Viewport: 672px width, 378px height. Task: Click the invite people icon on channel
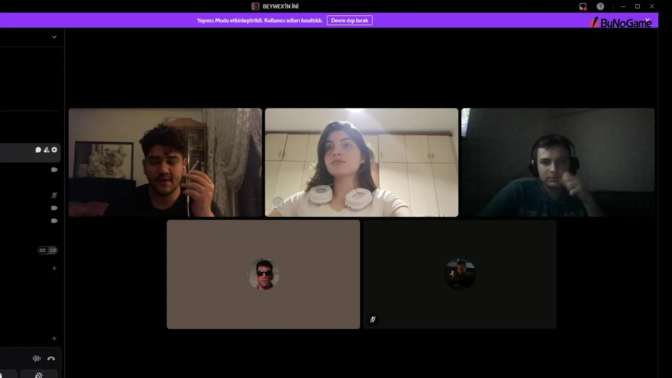point(46,150)
